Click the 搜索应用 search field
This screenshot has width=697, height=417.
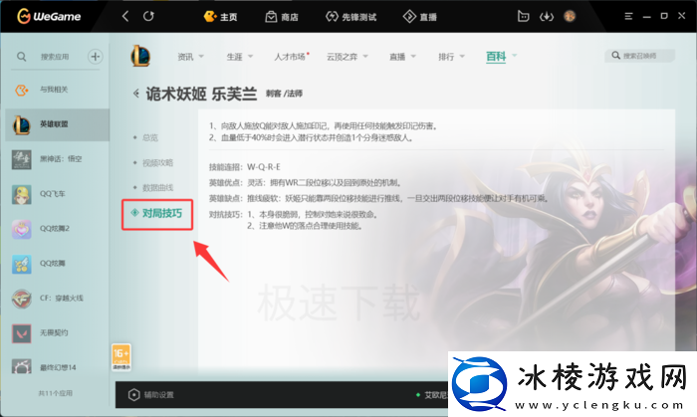coord(55,57)
